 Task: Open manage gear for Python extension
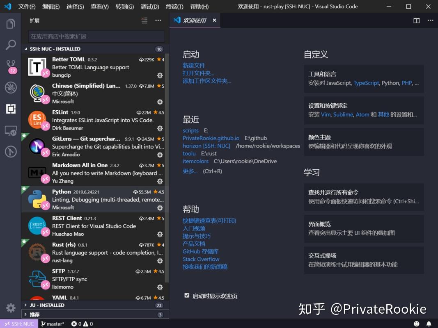160,208
